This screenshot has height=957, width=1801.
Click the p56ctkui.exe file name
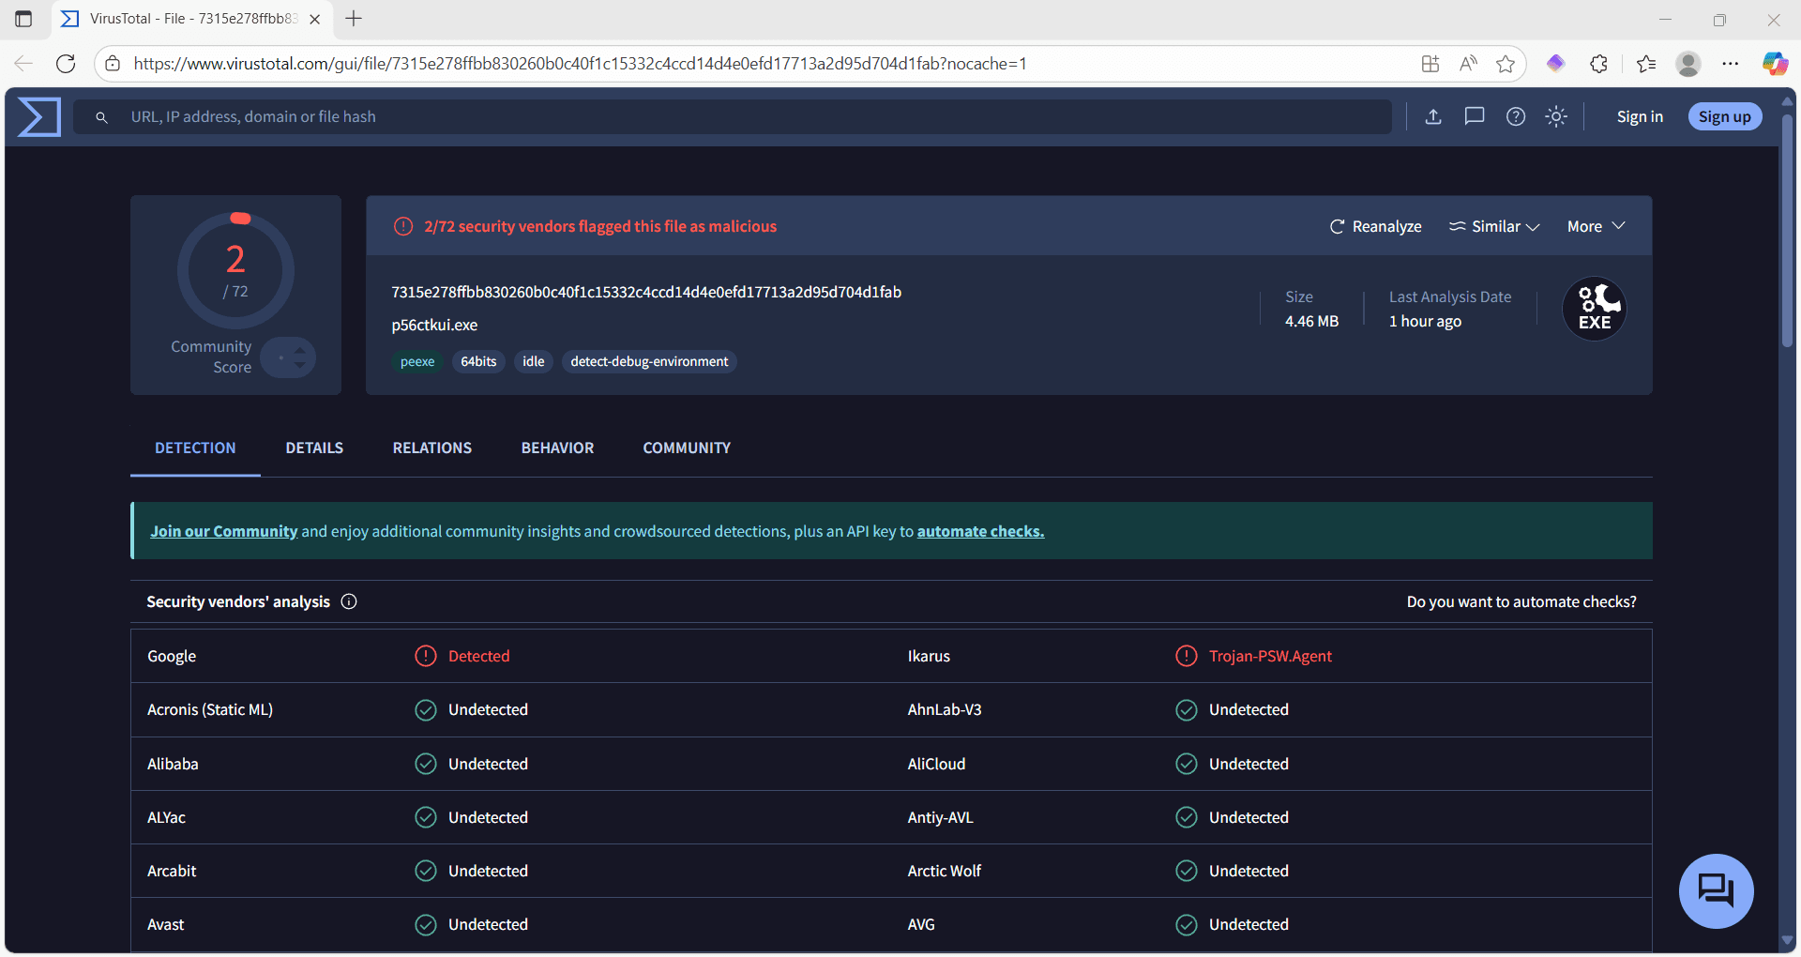point(434,325)
